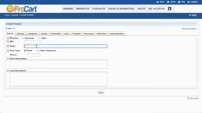Switch to the Settings tab
Screen dimensions: 202x113
click(21, 34)
